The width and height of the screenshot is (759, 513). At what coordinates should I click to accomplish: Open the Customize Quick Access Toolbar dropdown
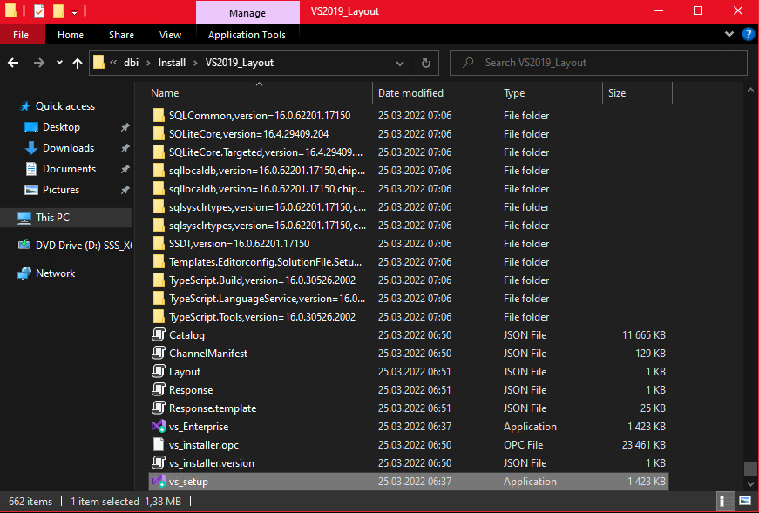pos(75,11)
